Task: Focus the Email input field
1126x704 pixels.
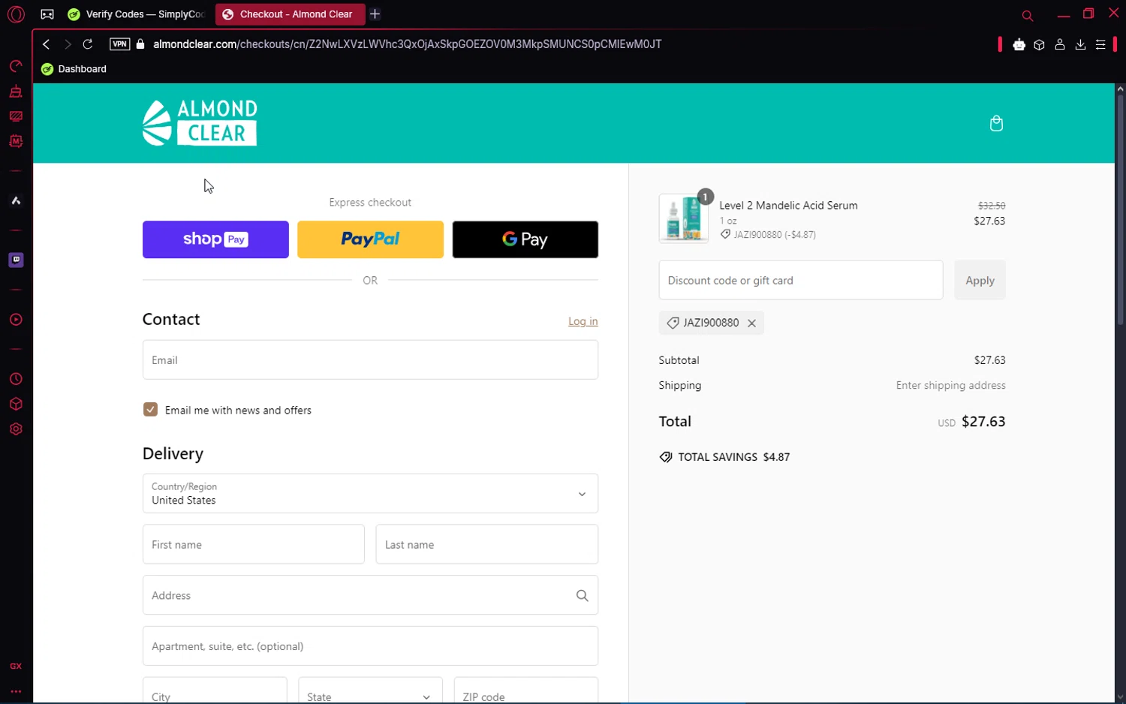Action: point(370,360)
